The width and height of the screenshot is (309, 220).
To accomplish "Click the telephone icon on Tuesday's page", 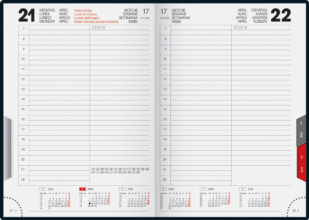I will [241, 28].
